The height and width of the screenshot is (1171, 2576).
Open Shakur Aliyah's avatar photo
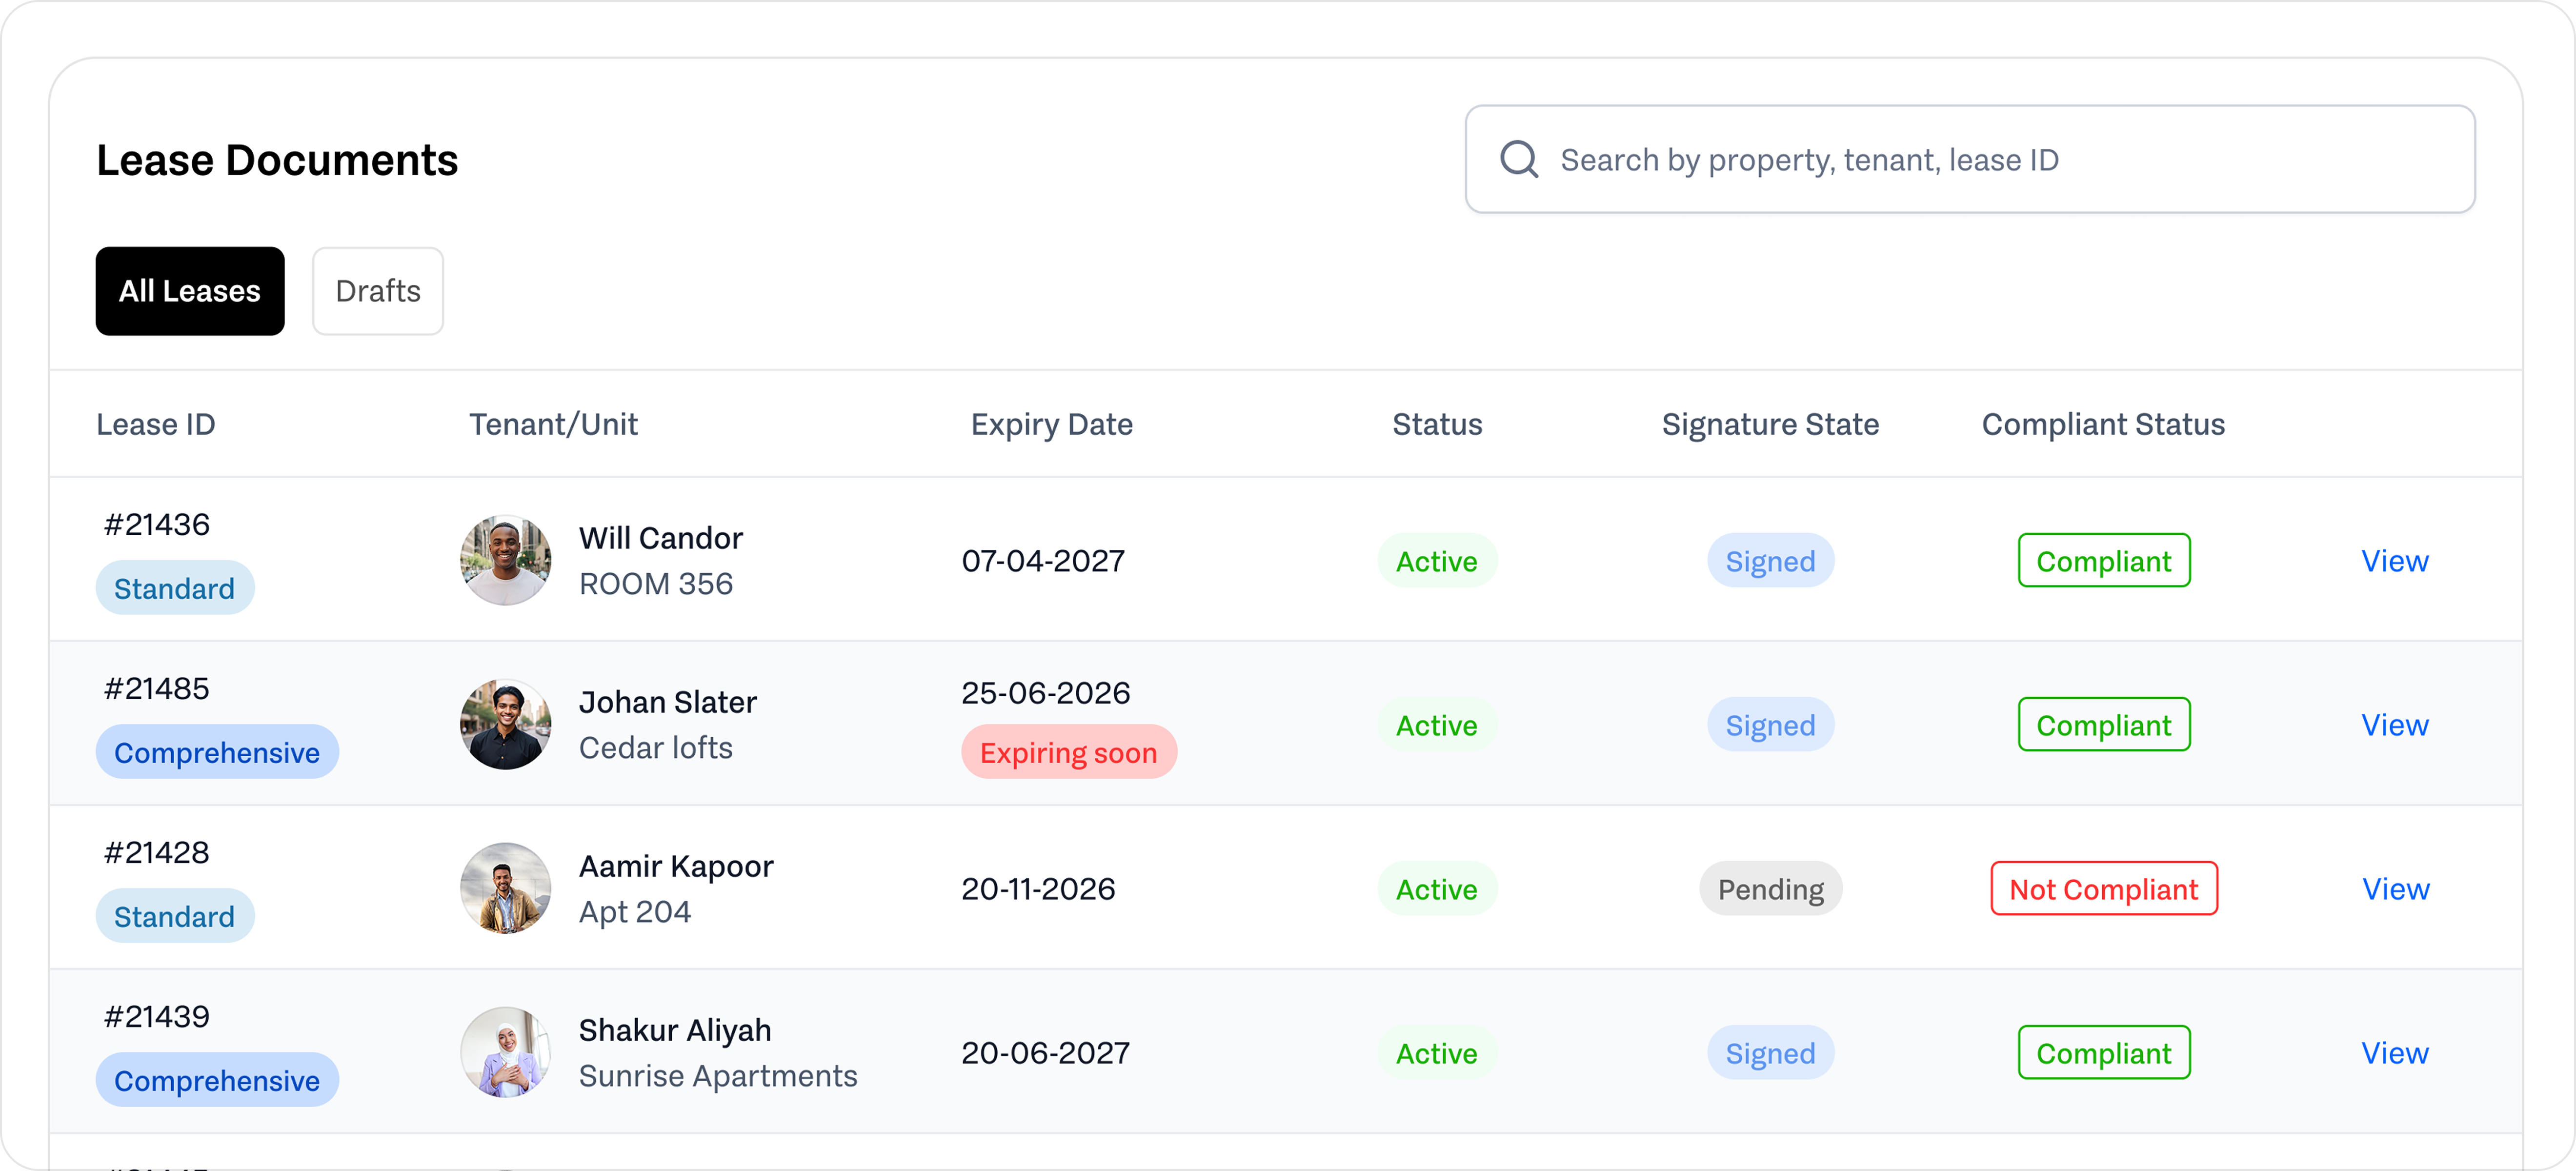pyautogui.click(x=505, y=1052)
